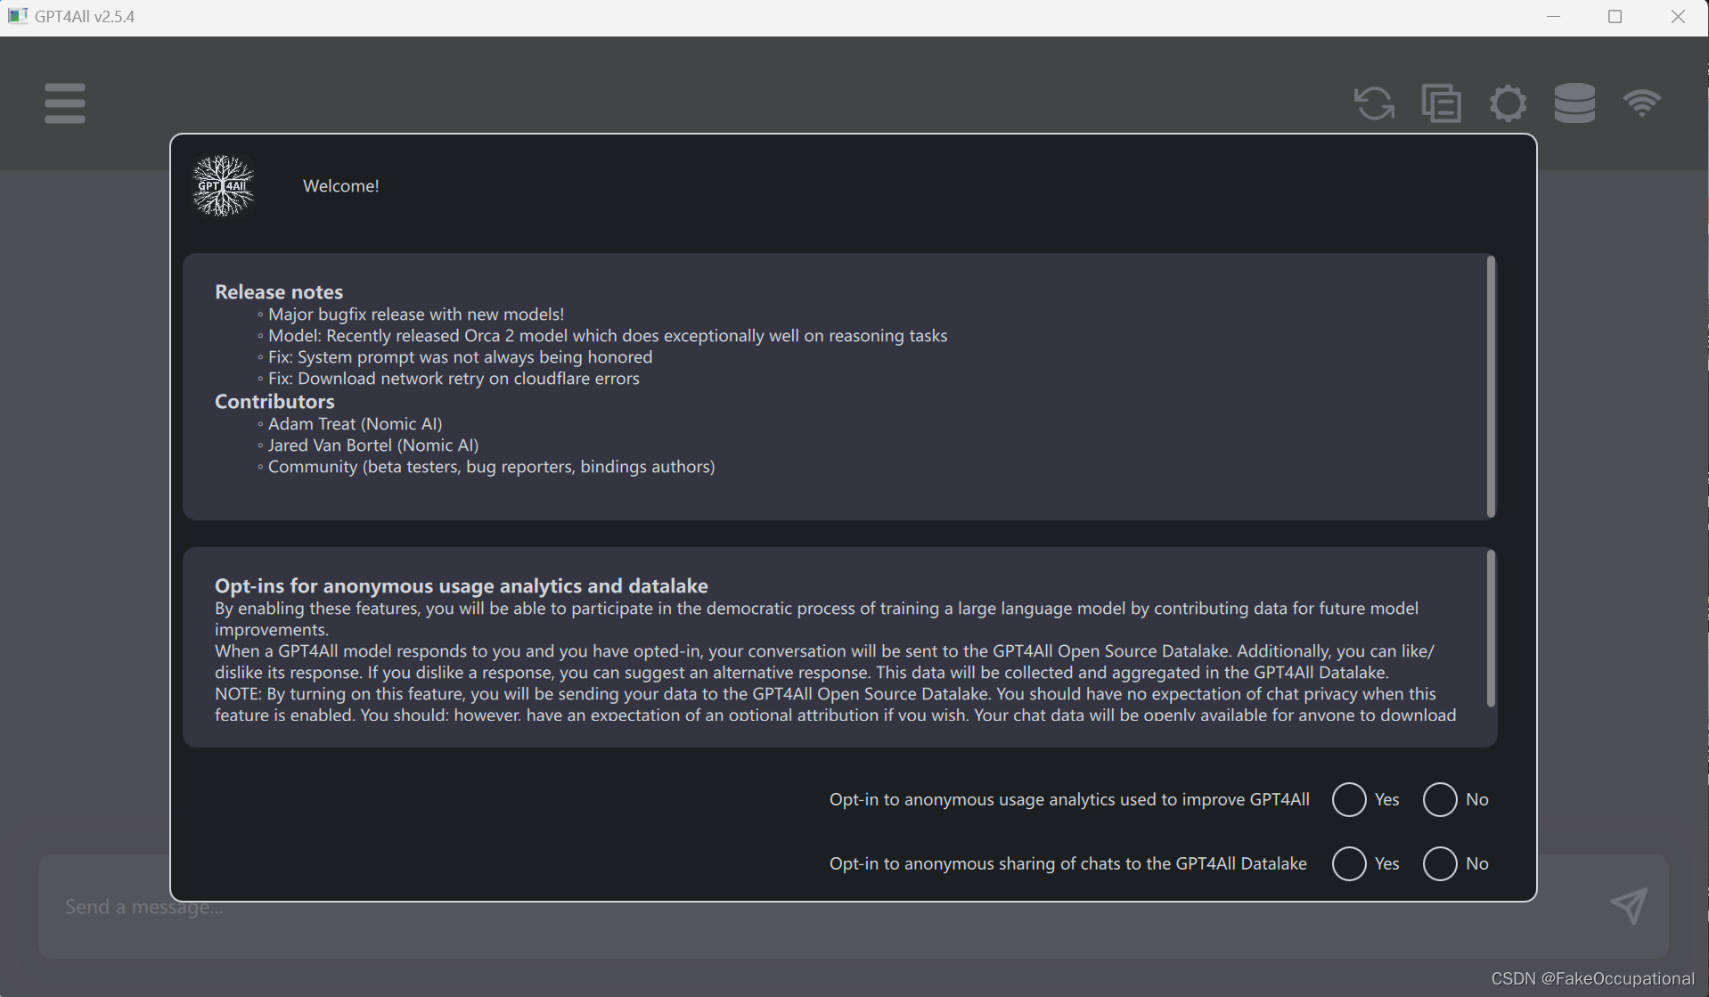Click contributor 'Jared Van Bortel (Nomic AI)'
The height and width of the screenshot is (997, 1709).
pos(373,445)
